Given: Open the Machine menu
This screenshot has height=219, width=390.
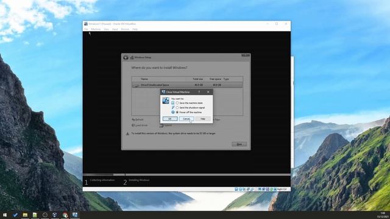Looking at the screenshot, I should 96,29.
